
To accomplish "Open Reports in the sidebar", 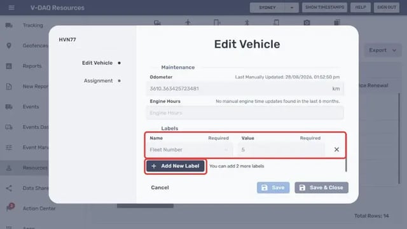I will click(x=32, y=66).
